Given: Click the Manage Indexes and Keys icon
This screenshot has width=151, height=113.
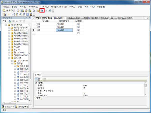Looking at the screenshot, I should [17, 14].
